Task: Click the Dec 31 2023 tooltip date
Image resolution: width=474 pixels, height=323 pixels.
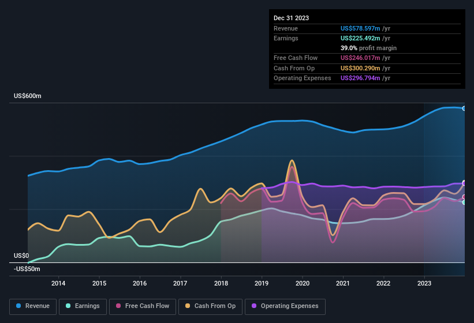Action: click(x=292, y=18)
